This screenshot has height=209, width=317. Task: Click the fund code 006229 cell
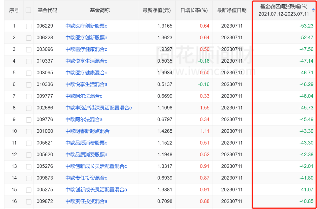pos(45,26)
